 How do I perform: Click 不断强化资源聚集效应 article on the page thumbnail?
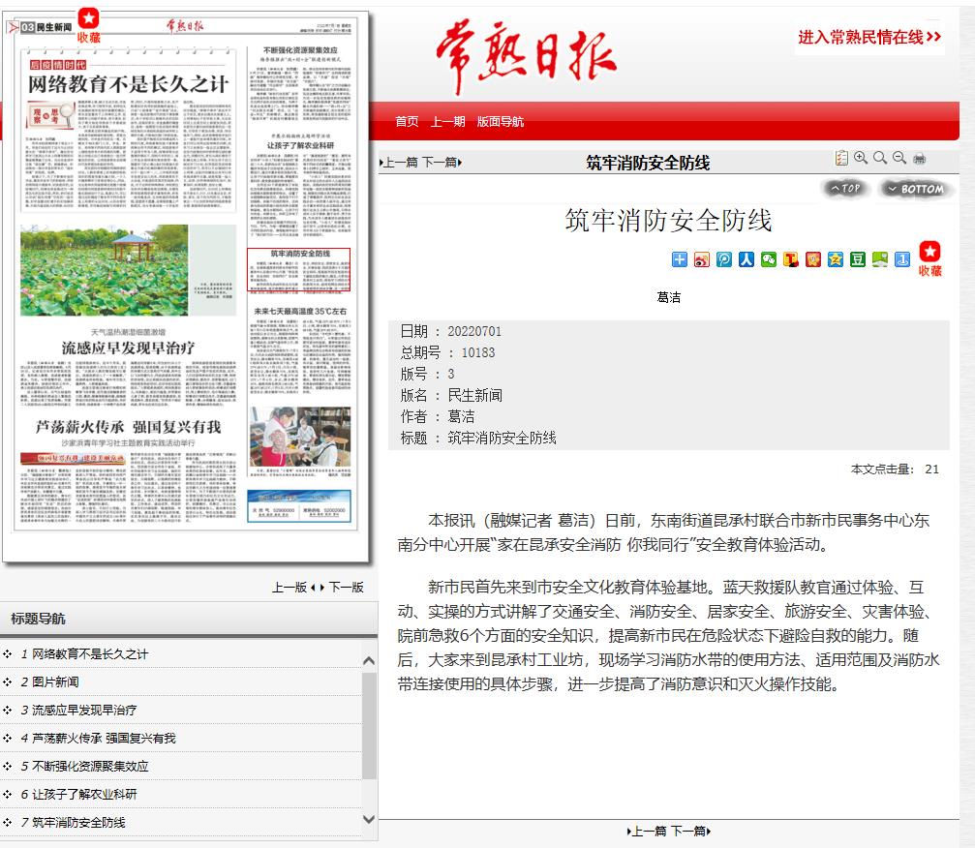click(x=300, y=84)
